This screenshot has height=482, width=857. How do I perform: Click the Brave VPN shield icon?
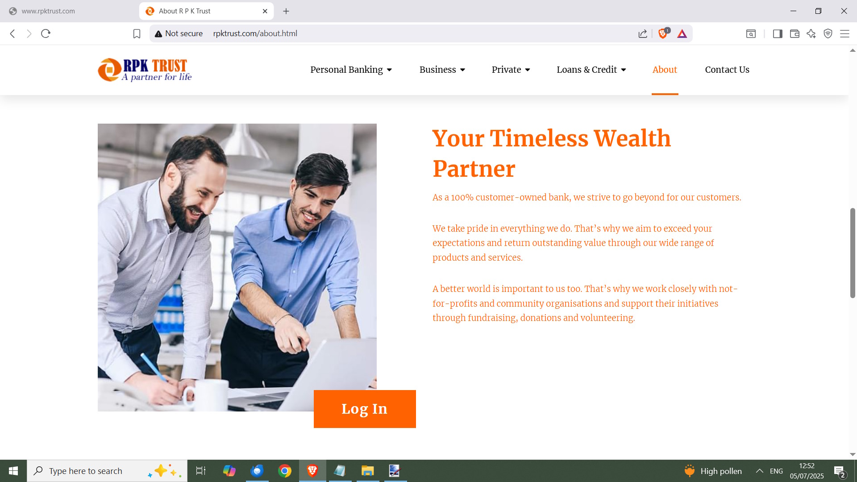click(x=828, y=33)
